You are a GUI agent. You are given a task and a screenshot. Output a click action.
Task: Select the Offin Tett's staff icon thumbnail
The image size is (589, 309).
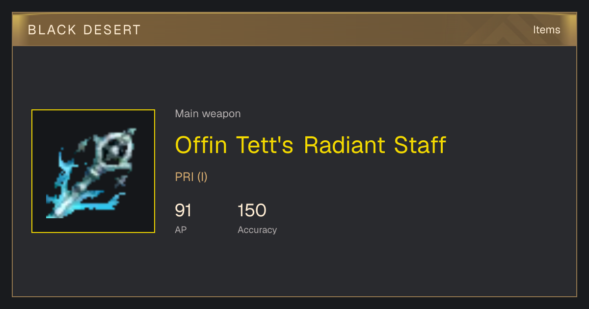93,171
